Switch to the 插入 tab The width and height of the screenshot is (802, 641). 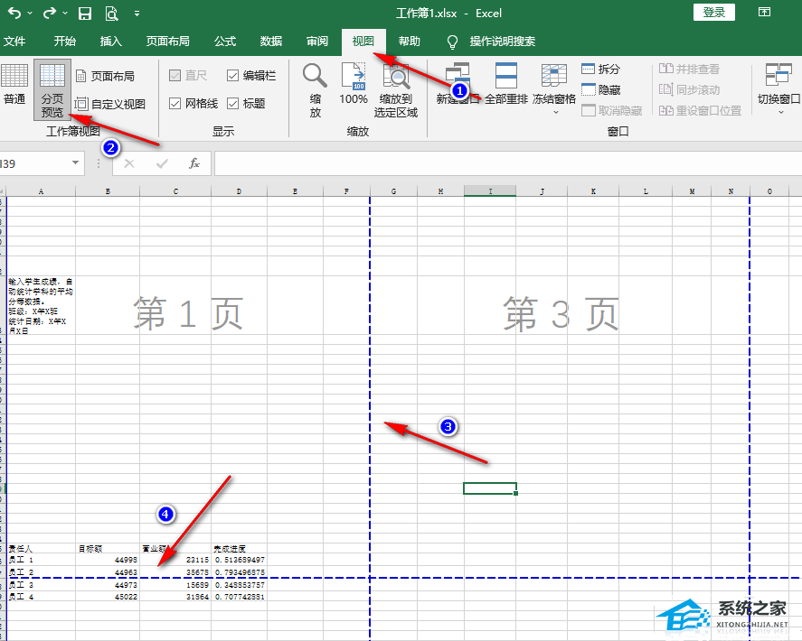click(x=110, y=42)
